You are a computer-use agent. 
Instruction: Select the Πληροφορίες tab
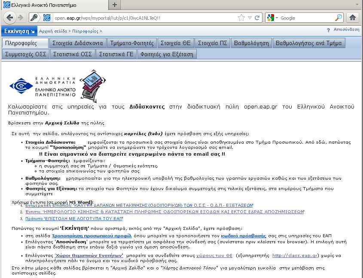coord(25,43)
